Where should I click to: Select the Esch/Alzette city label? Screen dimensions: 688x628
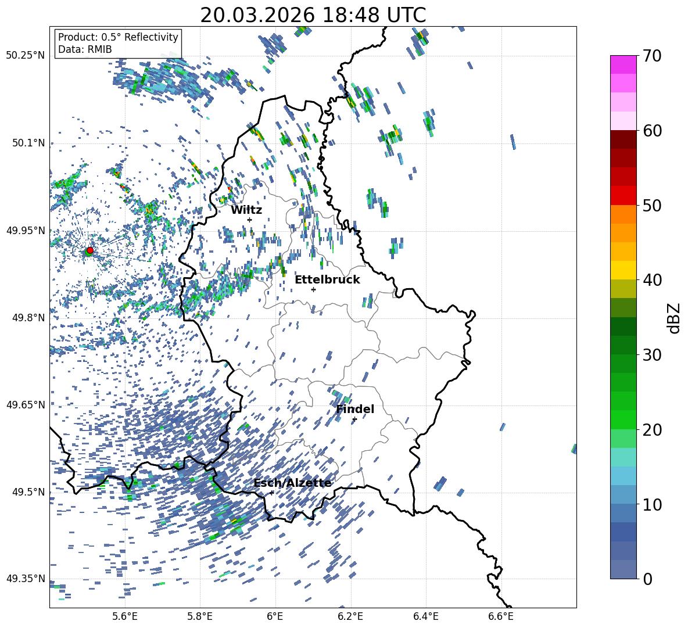point(292,483)
